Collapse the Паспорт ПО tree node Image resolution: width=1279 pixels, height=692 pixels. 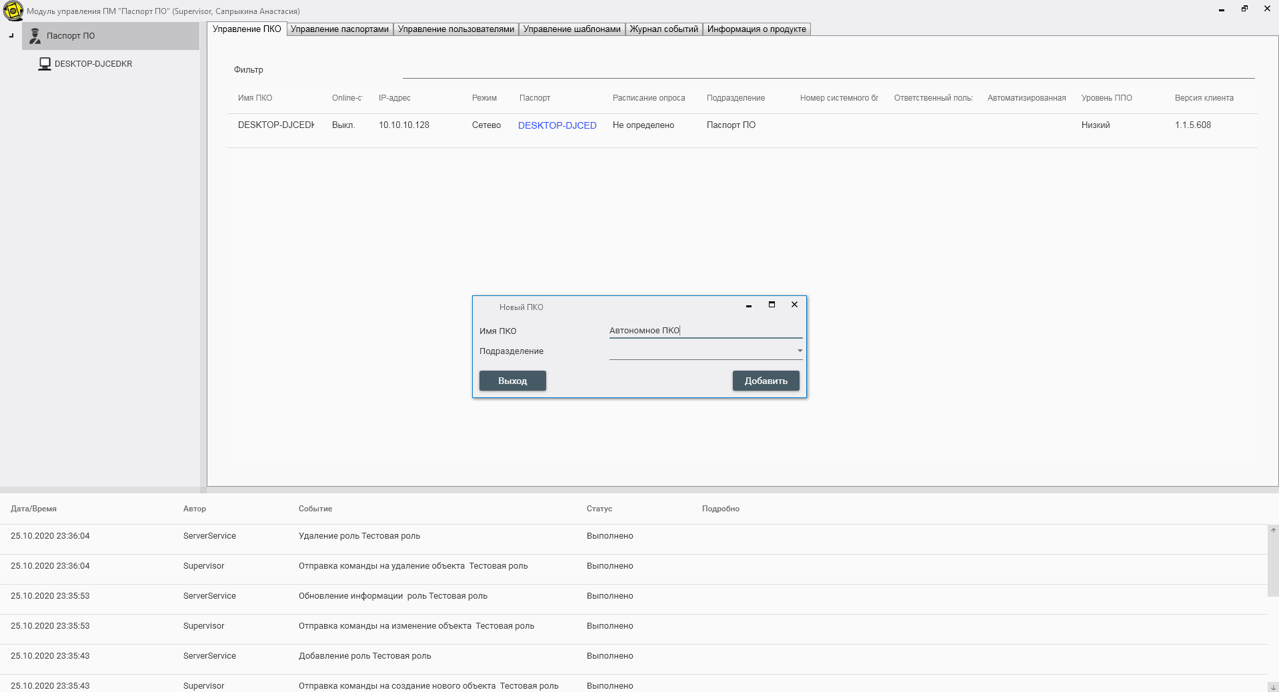[x=11, y=36]
